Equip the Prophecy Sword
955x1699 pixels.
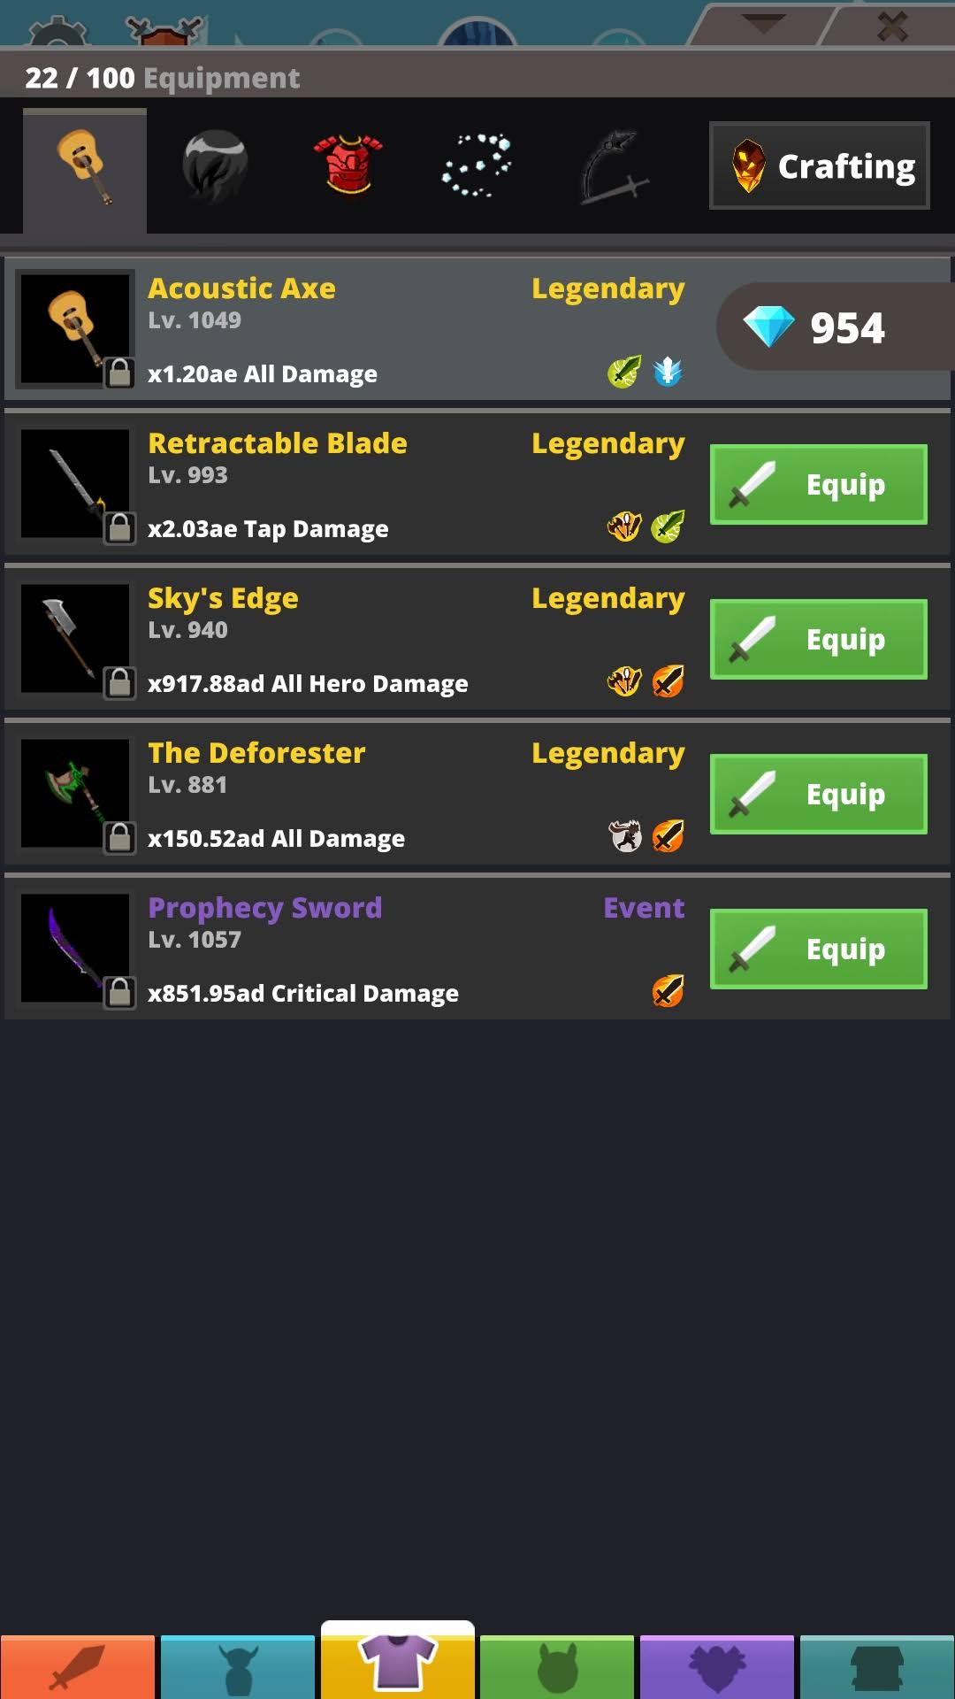819,949
